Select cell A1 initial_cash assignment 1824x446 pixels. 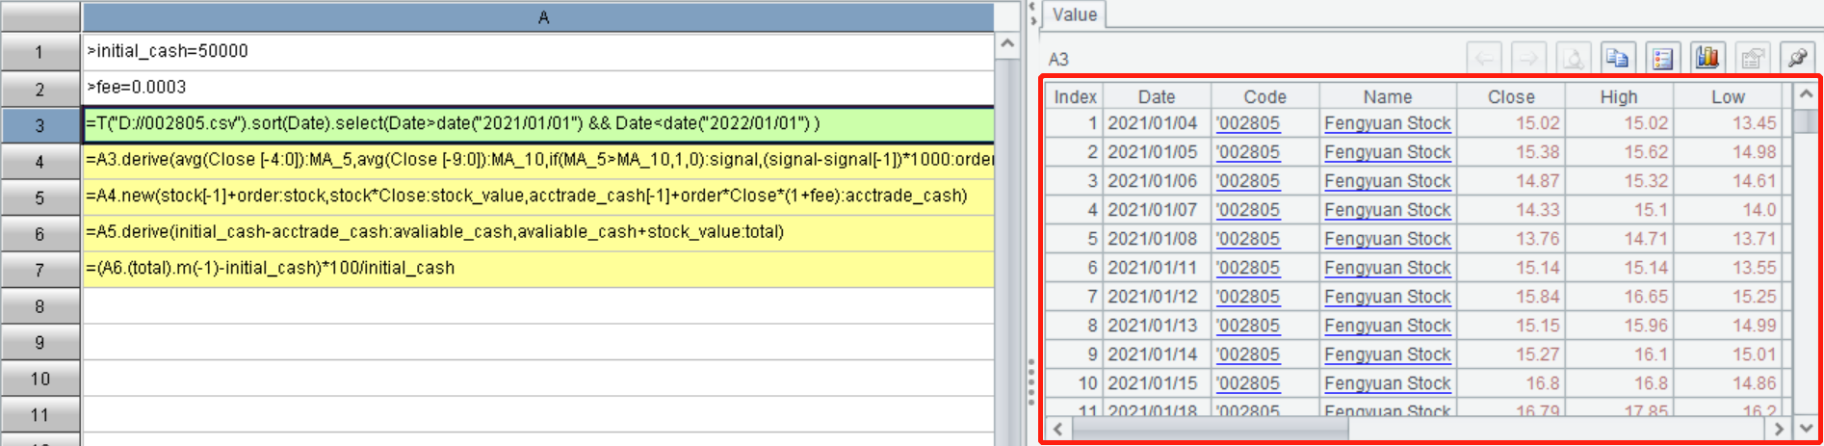(x=537, y=51)
